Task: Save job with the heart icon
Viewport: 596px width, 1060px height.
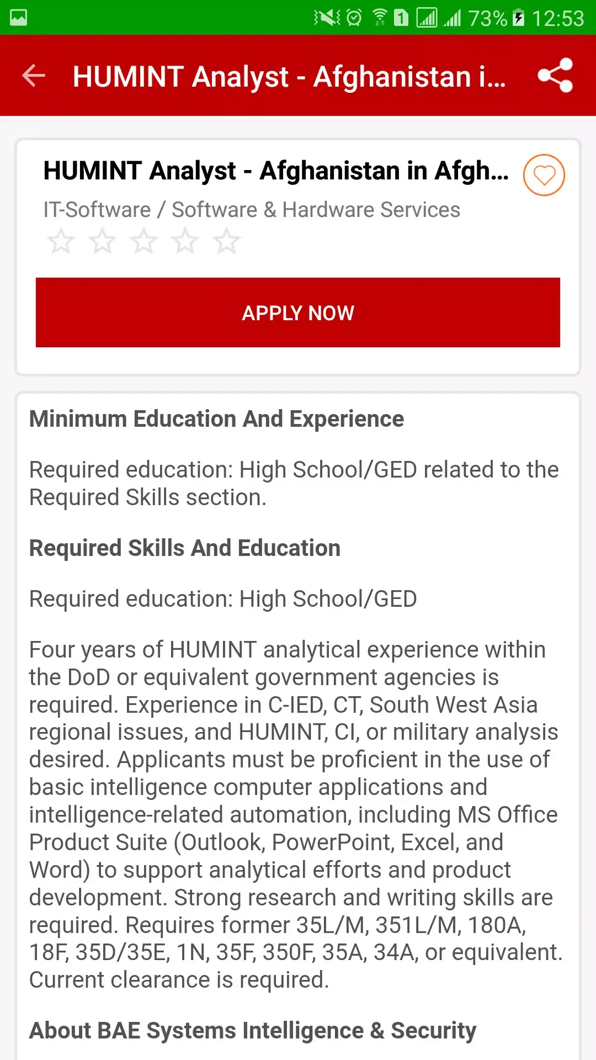Action: pos(544,175)
